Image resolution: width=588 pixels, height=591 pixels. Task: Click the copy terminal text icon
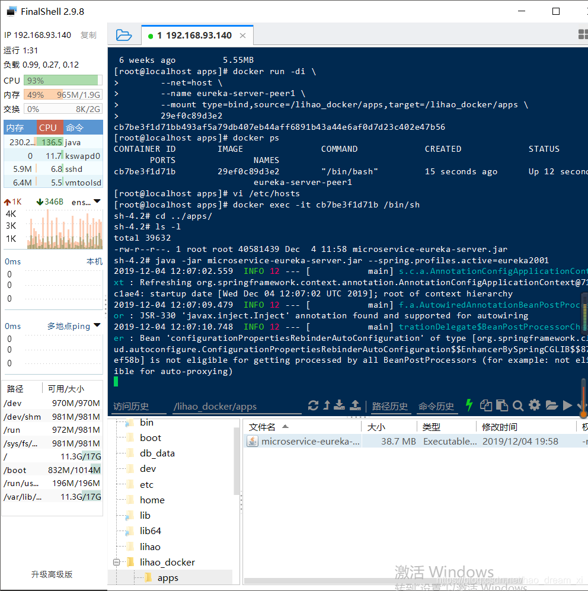pos(486,405)
